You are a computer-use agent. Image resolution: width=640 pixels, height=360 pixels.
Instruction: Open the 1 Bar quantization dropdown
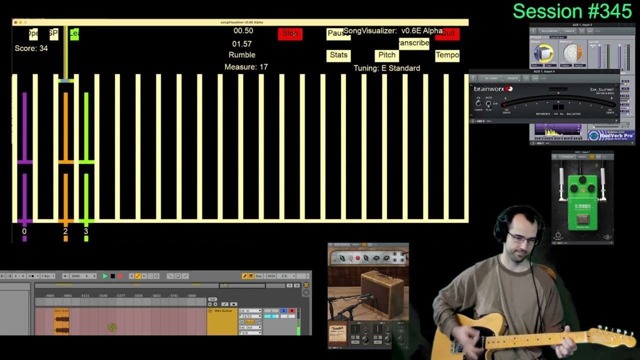click(48, 276)
